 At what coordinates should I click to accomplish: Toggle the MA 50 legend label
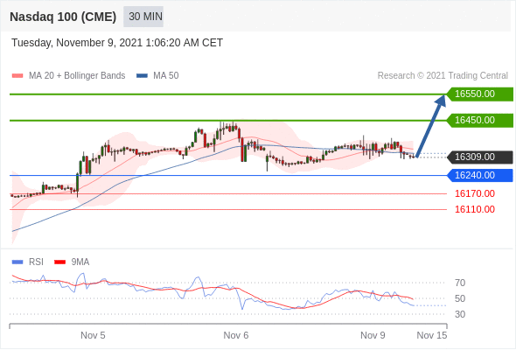166,76
